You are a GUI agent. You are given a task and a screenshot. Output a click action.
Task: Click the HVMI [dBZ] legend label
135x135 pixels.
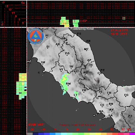[36, 125]
